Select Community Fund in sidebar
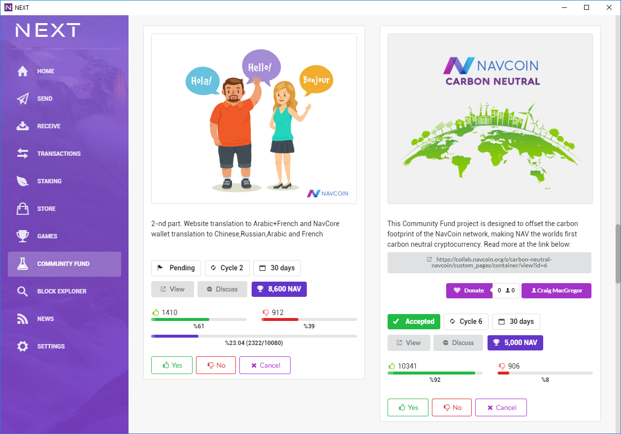Image resolution: width=621 pixels, height=434 pixels. coord(65,264)
